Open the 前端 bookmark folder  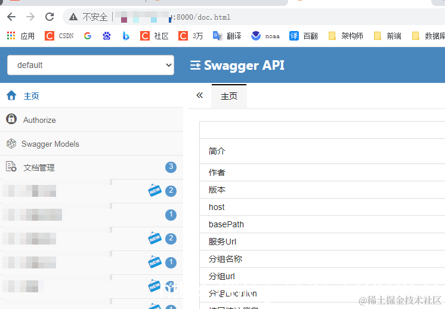coord(387,36)
